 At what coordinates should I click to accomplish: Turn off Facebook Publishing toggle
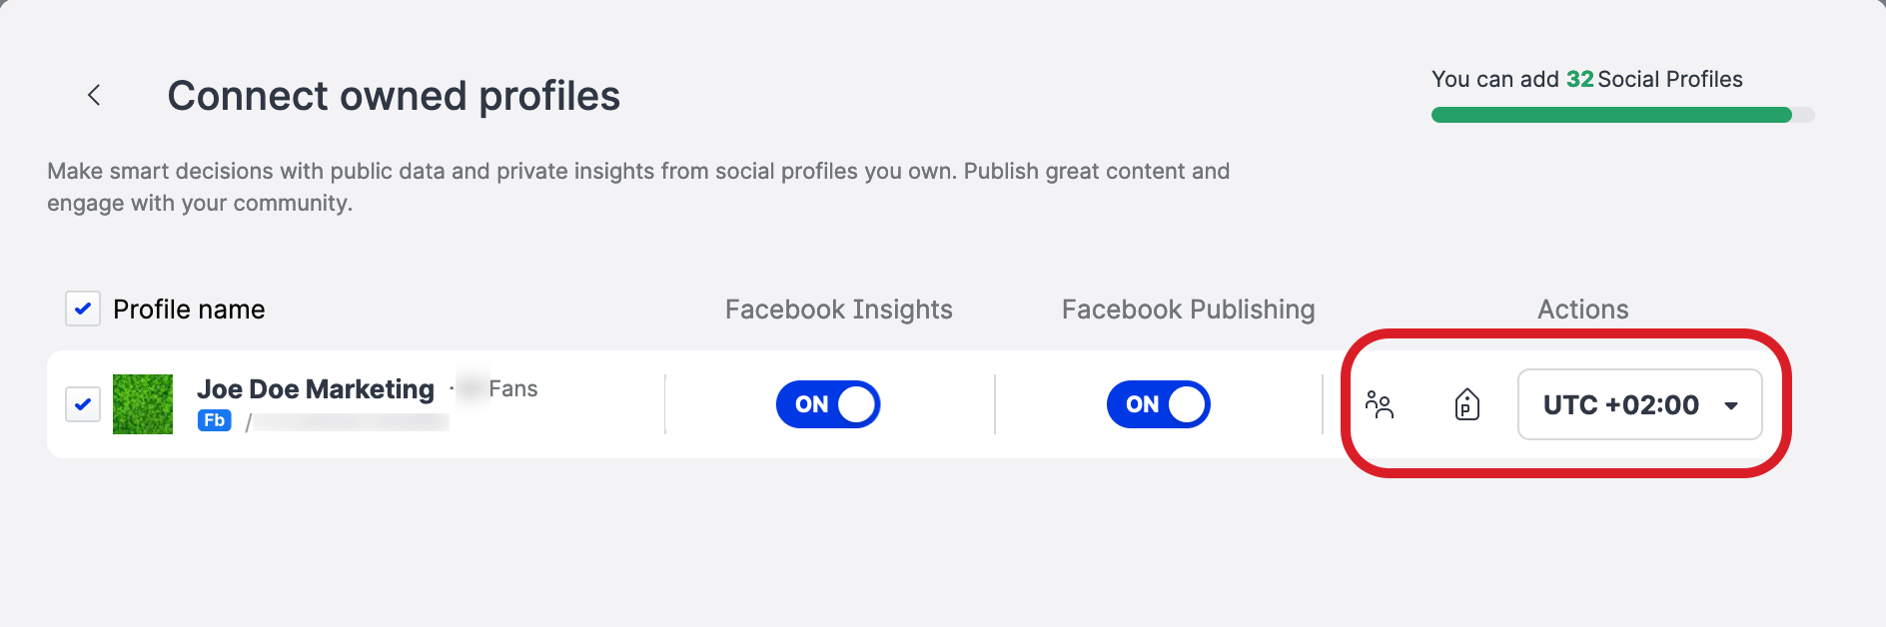1158,403
